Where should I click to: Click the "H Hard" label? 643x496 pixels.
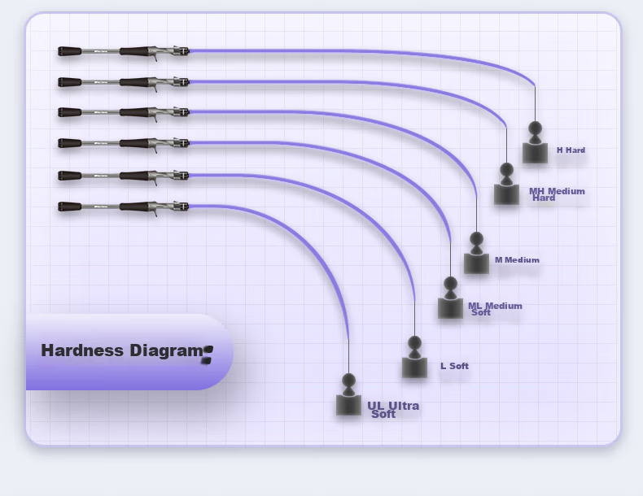571,150
